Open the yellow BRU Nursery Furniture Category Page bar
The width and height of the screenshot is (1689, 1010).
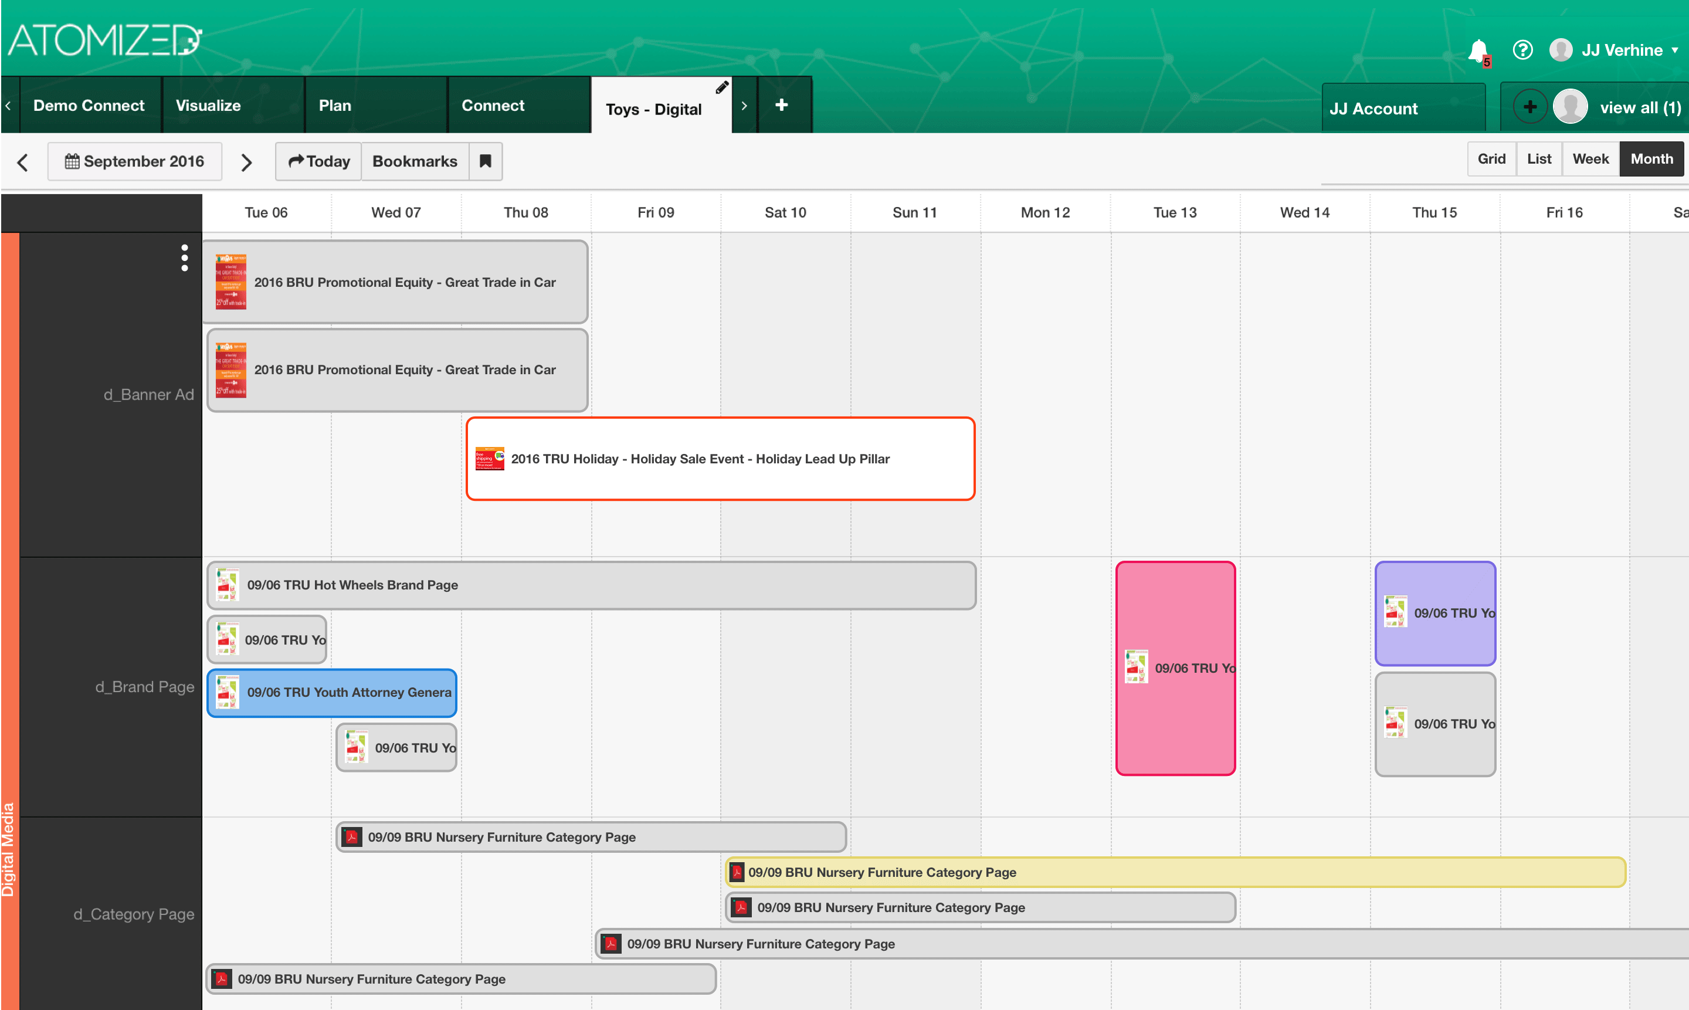point(1175,872)
